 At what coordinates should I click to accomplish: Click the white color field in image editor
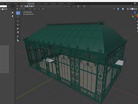(3, 6)
